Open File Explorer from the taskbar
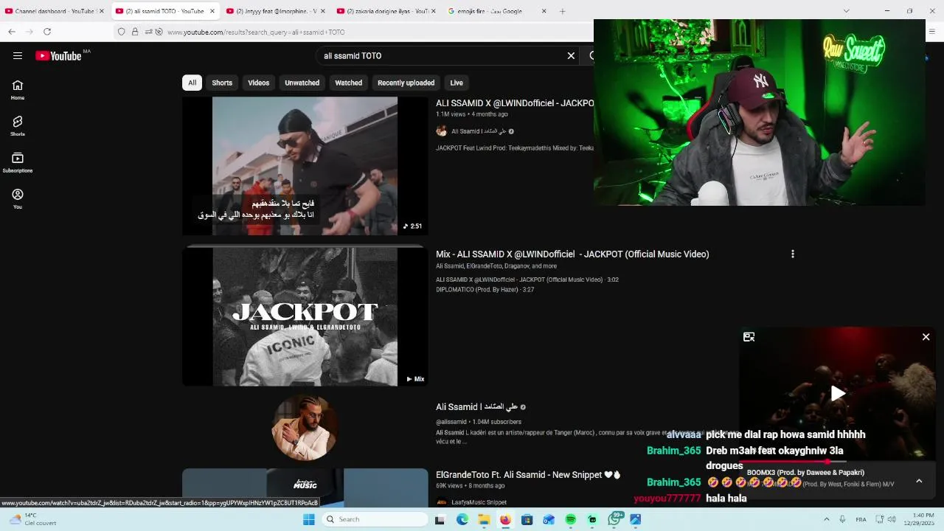944x531 pixels. click(x=484, y=519)
